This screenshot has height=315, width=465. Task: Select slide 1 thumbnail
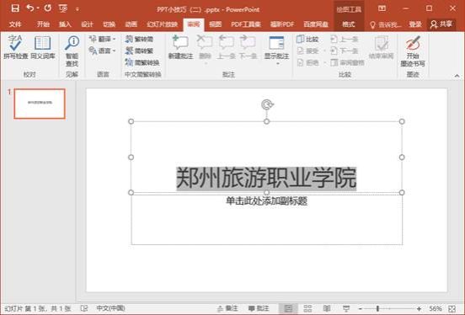pyautogui.click(x=40, y=104)
